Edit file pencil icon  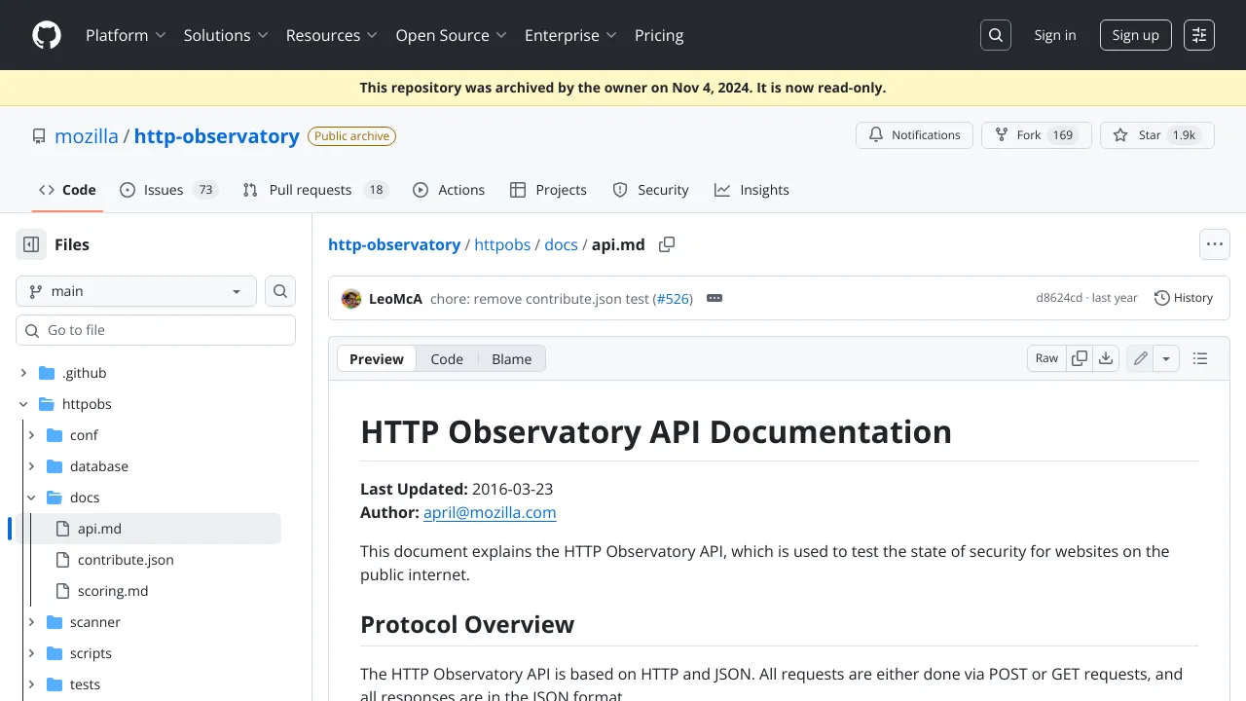1141,358
